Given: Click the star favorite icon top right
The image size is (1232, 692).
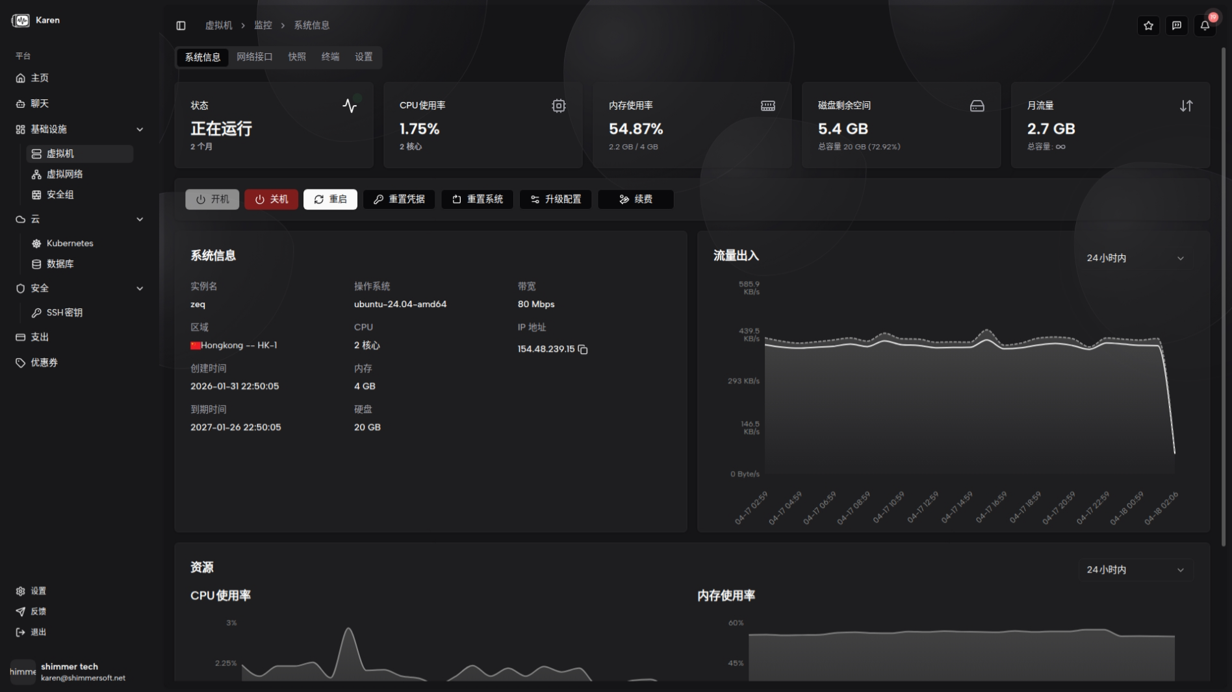Looking at the screenshot, I should [1148, 26].
